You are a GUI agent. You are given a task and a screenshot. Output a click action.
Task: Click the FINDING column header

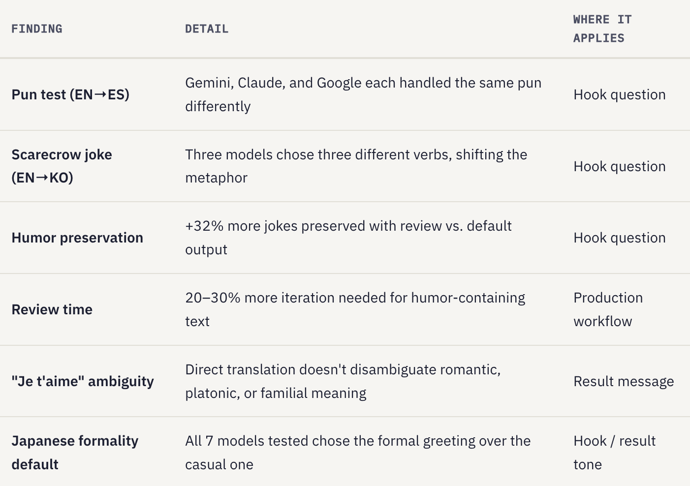coord(37,29)
